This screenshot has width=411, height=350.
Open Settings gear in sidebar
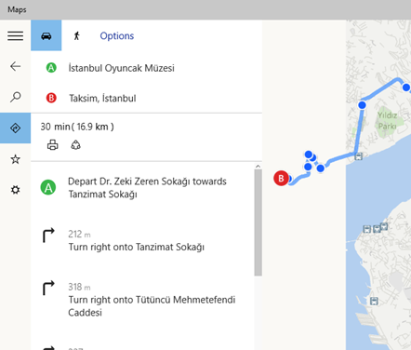click(x=15, y=190)
